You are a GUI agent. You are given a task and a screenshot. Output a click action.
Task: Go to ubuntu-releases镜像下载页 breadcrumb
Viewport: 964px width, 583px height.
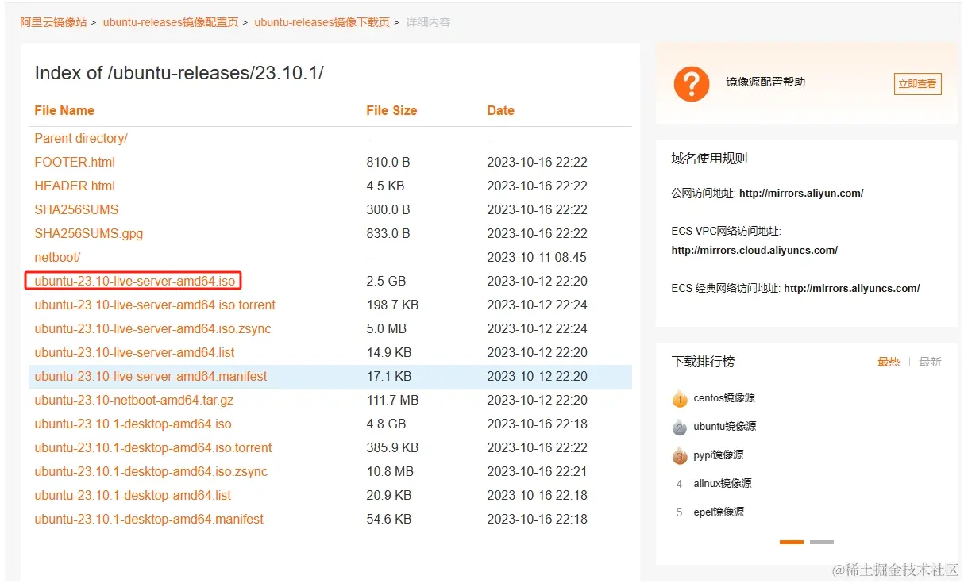coord(322,22)
